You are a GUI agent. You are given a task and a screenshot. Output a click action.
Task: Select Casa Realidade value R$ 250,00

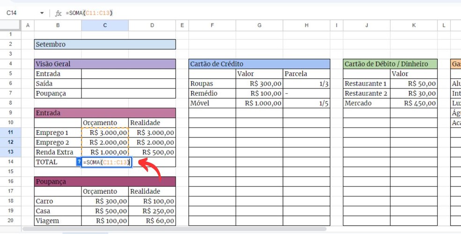coord(152,211)
